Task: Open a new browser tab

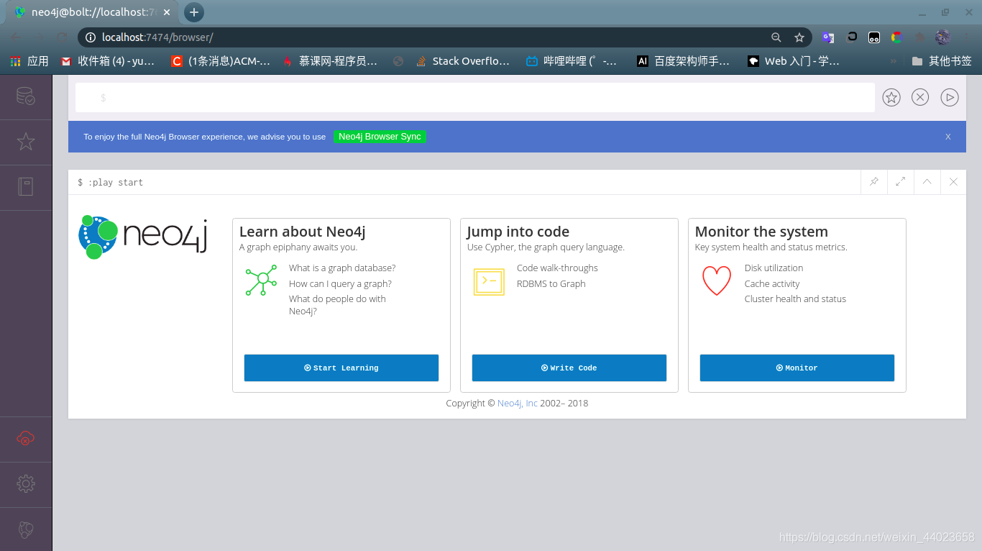Action: 194,12
